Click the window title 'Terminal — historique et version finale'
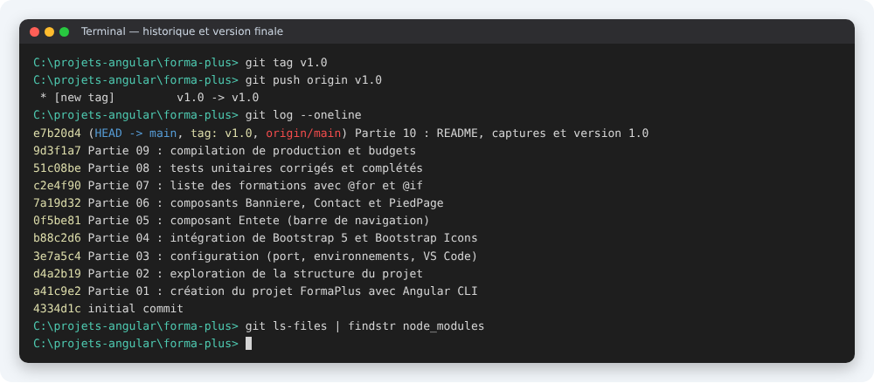This screenshot has height=383, width=874. [x=183, y=31]
